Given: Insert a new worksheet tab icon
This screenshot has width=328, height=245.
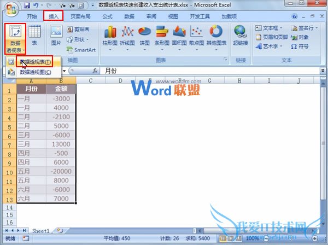Looking at the screenshot, I should point(60,231).
